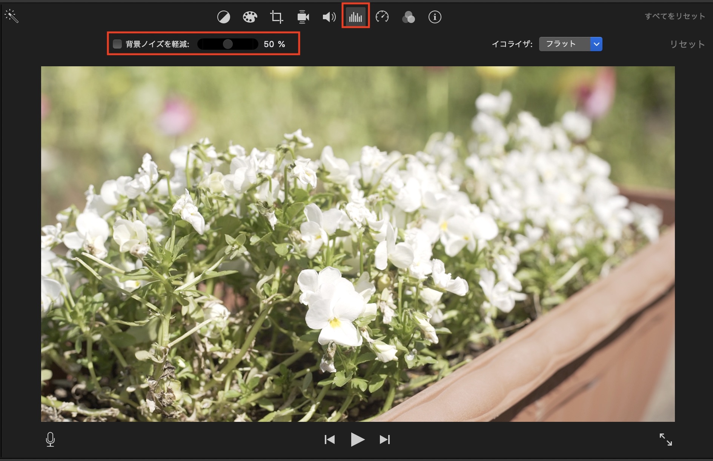Screen dimensions: 713x461
Task: Click the flower video preview
Action: [x=358, y=244]
